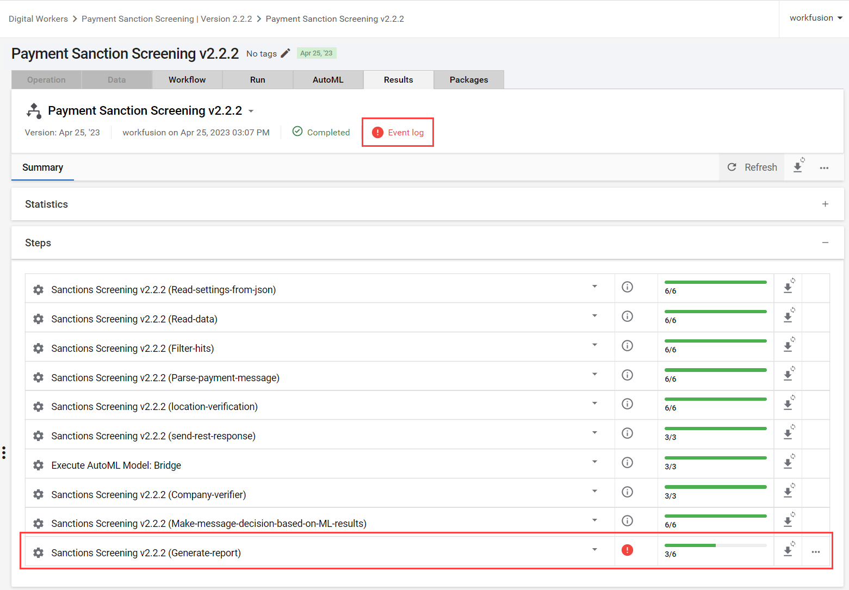
Task: Expand the Execute AutoML Model step dropdown arrow
Action: click(594, 462)
